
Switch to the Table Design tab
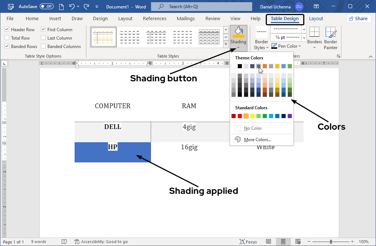[x=285, y=19]
